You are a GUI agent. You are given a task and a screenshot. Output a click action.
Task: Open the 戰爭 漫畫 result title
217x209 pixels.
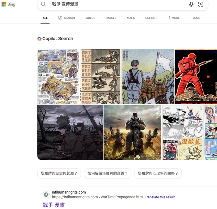(54, 205)
